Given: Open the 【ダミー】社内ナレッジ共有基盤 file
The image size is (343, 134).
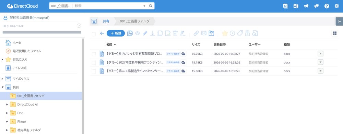Looking at the screenshot, I should click(x=134, y=54).
